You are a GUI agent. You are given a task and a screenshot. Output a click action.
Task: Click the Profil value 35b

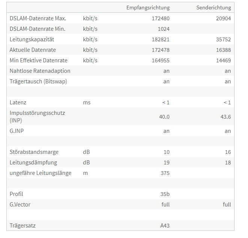pos(165,194)
